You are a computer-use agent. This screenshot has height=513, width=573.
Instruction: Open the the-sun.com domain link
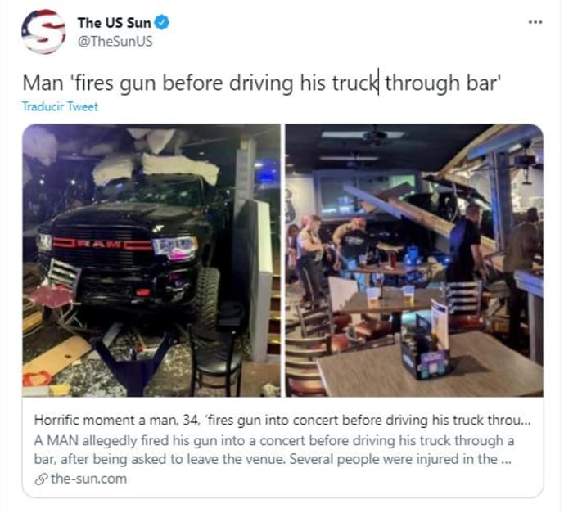[x=88, y=479]
